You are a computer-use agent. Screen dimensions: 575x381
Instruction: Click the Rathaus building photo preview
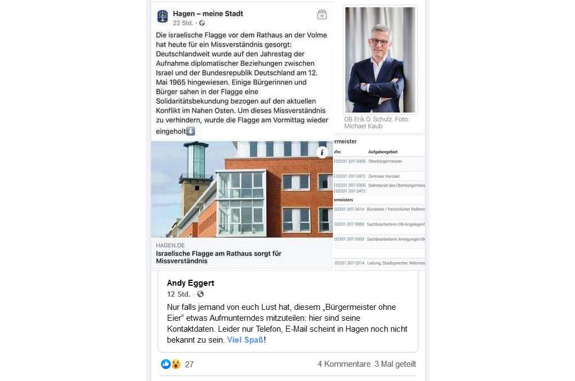242,189
